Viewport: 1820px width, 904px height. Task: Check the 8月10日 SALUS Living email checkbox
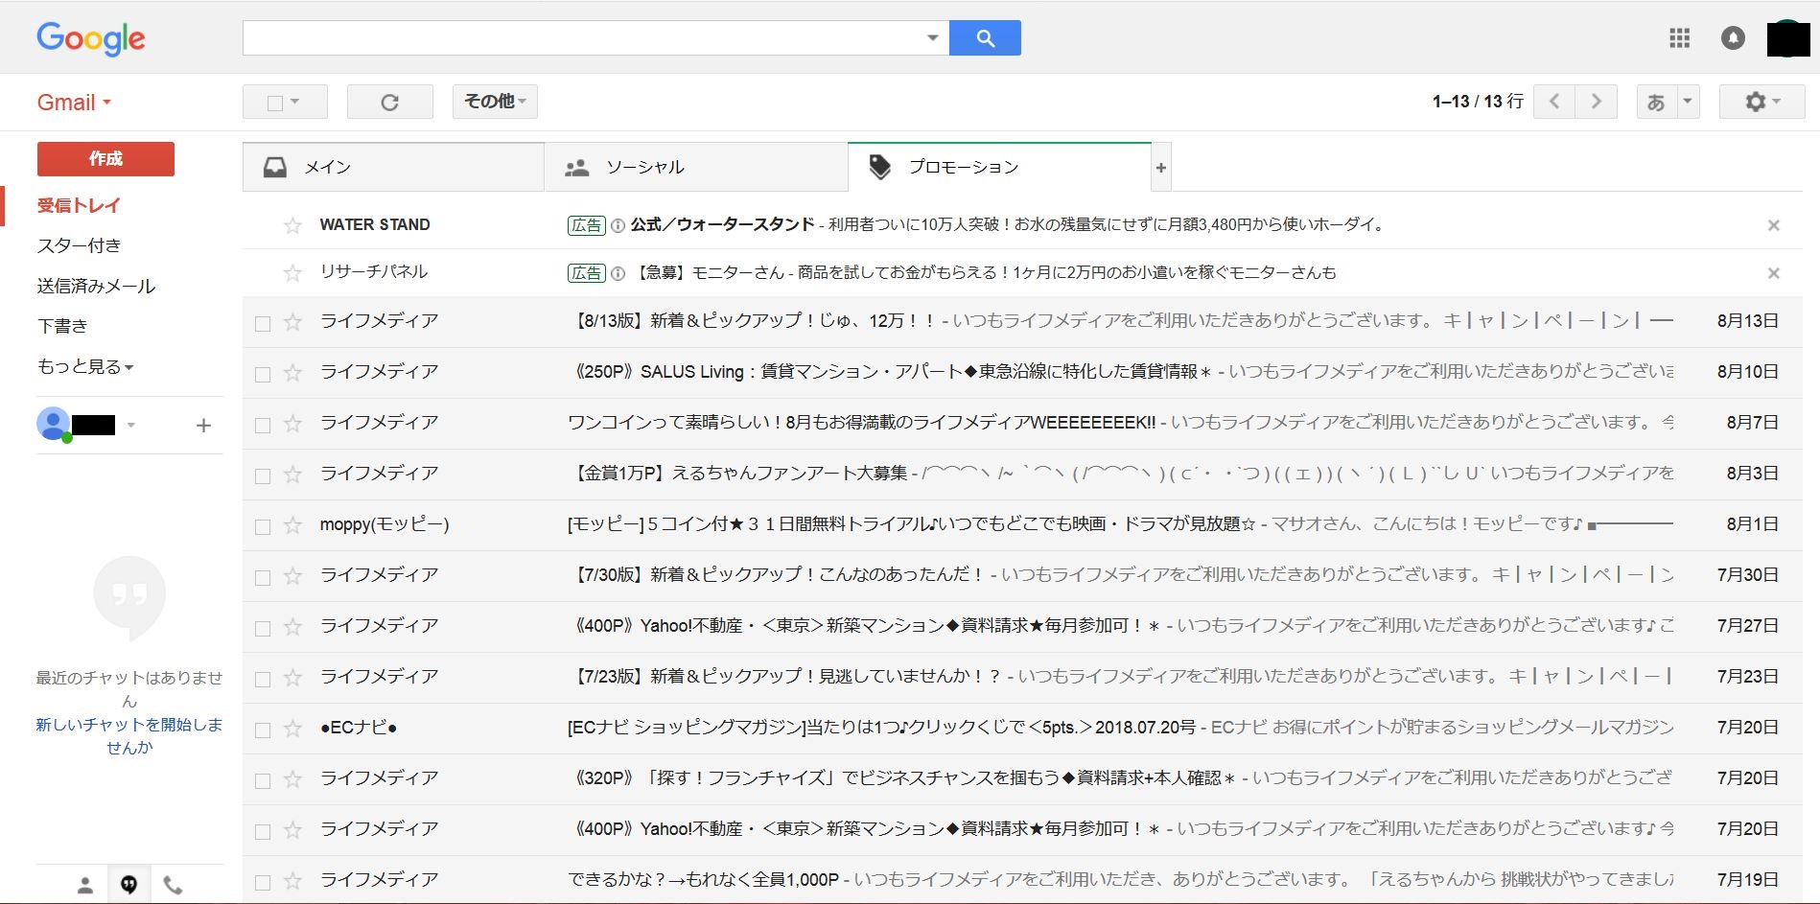(x=263, y=375)
